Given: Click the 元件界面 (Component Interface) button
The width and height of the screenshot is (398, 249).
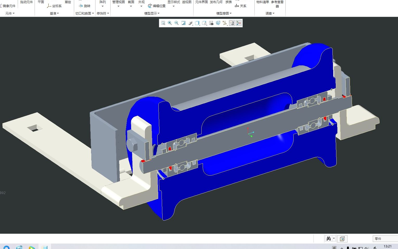Looking at the screenshot, I should [202, 2].
